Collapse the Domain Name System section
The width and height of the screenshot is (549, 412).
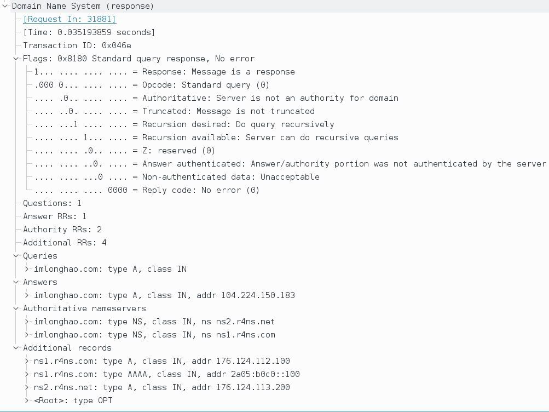(5, 6)
